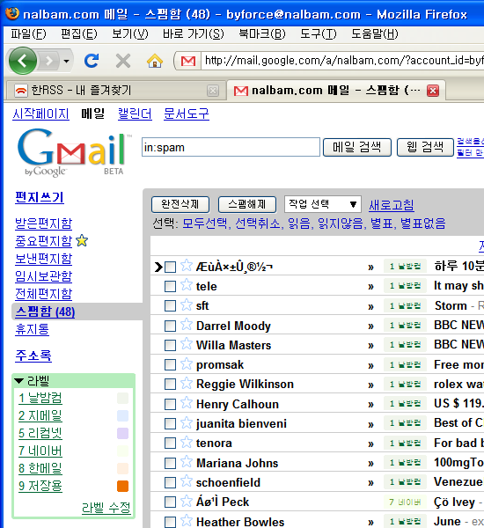Click the 완전삭제 button

point(180,204)
